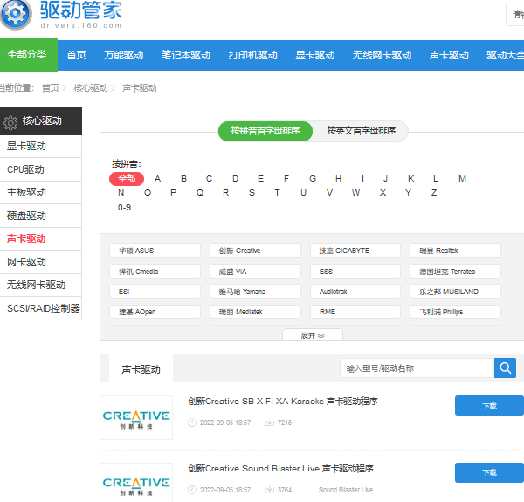Focus the 输入型号/驱动名称 search field
The image size is (524, 502).
coord(417,368)
